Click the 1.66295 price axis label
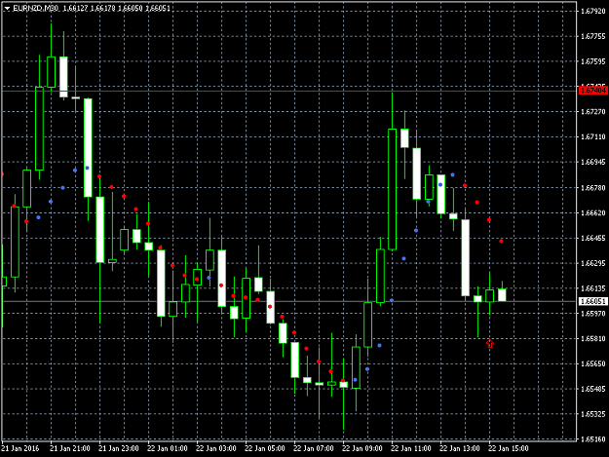The image size is (609, 457). (x=593, y=263)
